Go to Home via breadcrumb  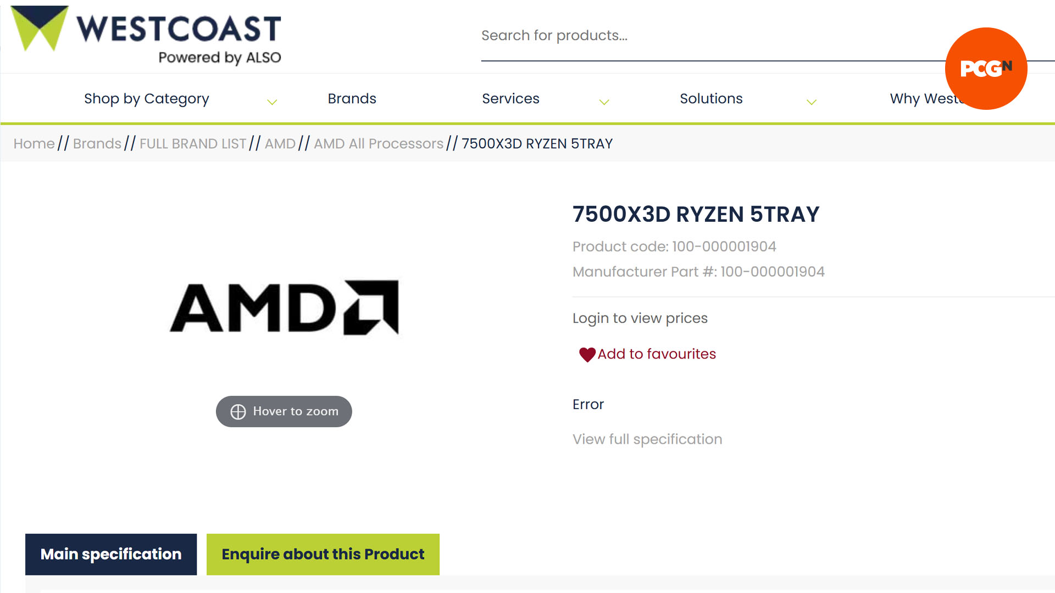click(x=34, y=143)
